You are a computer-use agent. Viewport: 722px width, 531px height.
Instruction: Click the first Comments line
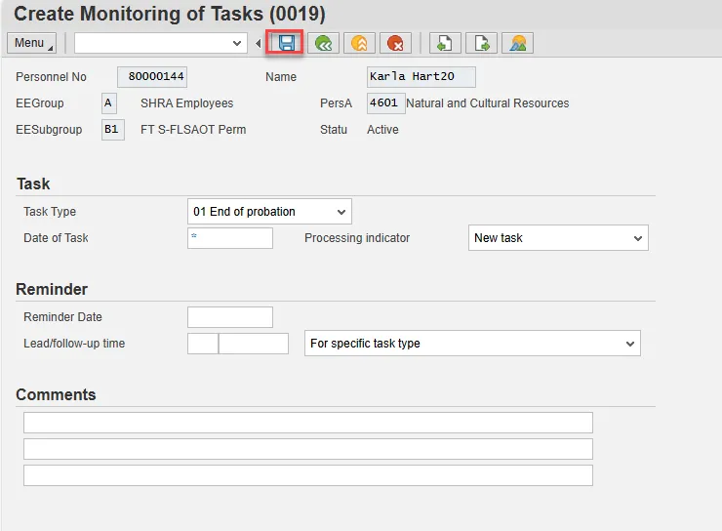(x=307, y=423)
